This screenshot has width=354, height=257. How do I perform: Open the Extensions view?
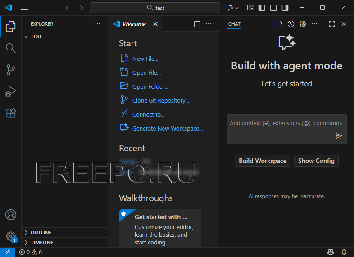click(11, 113)
